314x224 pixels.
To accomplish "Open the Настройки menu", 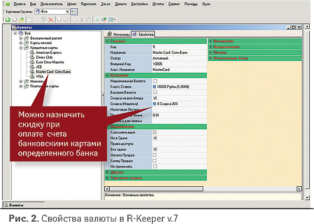I will point(140,4).
